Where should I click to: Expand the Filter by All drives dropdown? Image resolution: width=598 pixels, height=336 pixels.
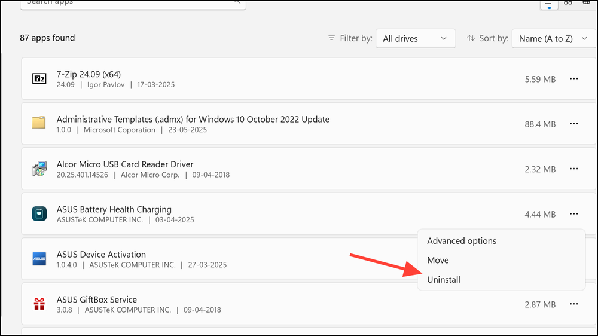[415, 38]
